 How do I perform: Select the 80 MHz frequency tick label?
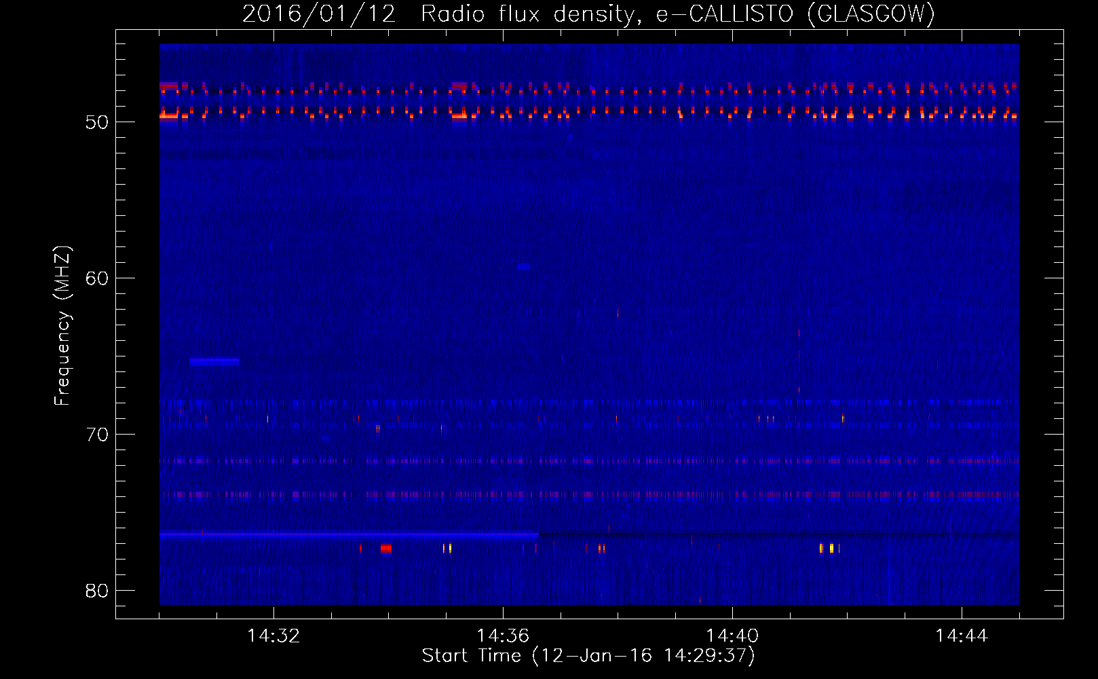tap(97, 591)
